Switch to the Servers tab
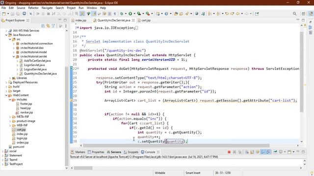Image resolution: width=314 pixels, height=176 pixels. click(114, 152)
